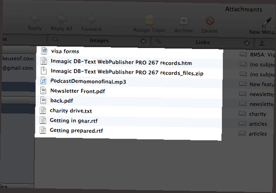The width and height of the screenshot is (276, 193).
Task: Click the Reply All label
Action: click(x=62, y=28)
